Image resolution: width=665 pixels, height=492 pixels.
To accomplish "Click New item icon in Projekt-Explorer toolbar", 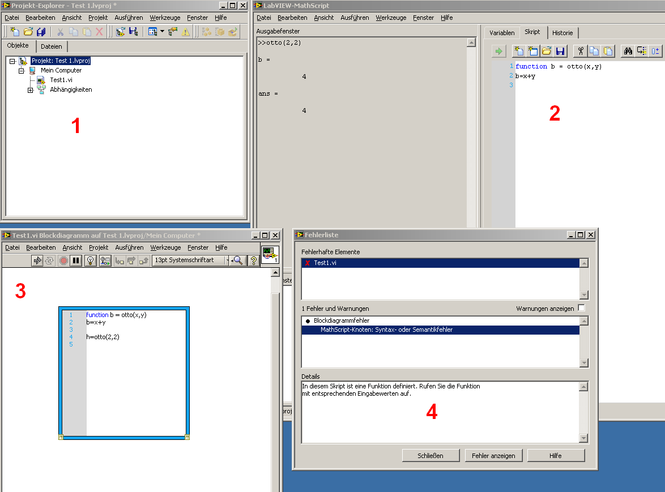I will pos(15,32).
